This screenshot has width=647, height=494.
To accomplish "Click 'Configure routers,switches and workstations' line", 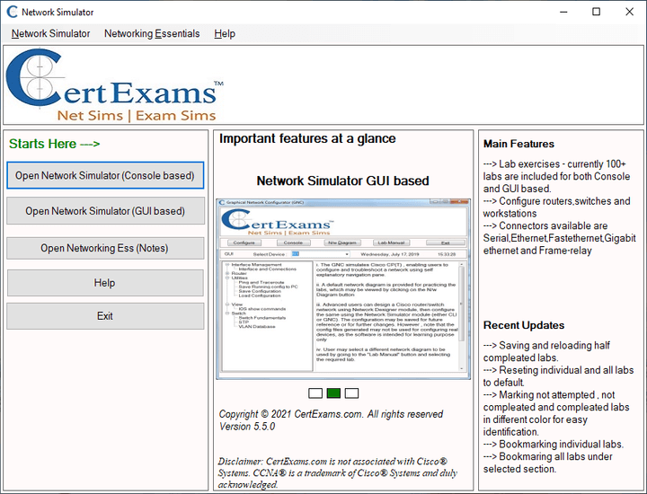I will pos(556,207).
